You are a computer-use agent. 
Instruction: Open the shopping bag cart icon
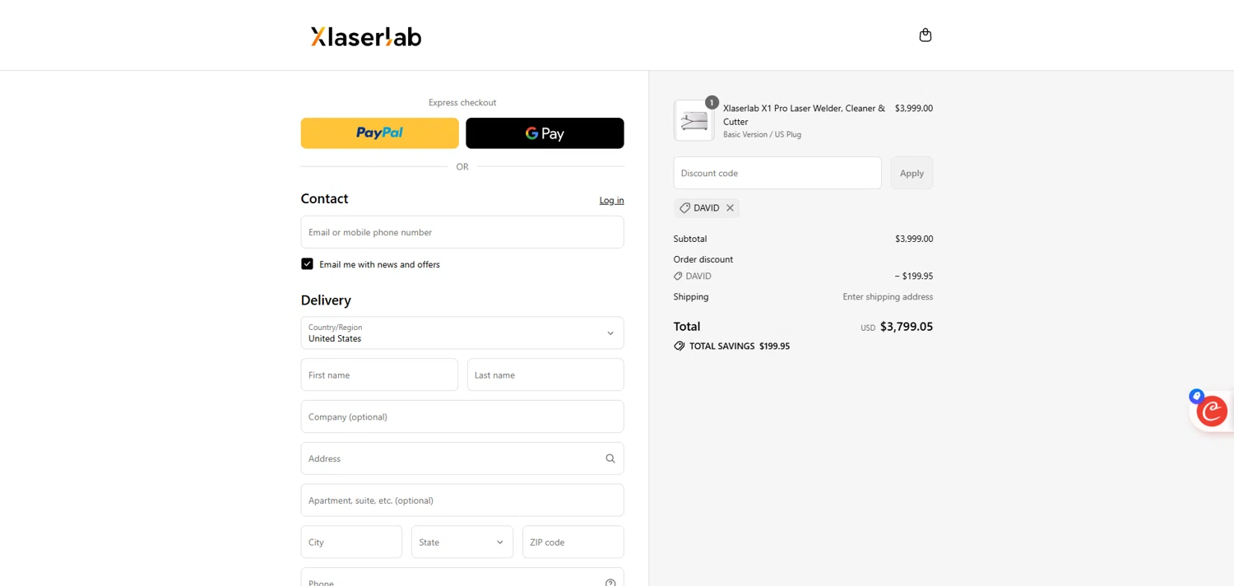pyautogui.click(x=925, y=35)
